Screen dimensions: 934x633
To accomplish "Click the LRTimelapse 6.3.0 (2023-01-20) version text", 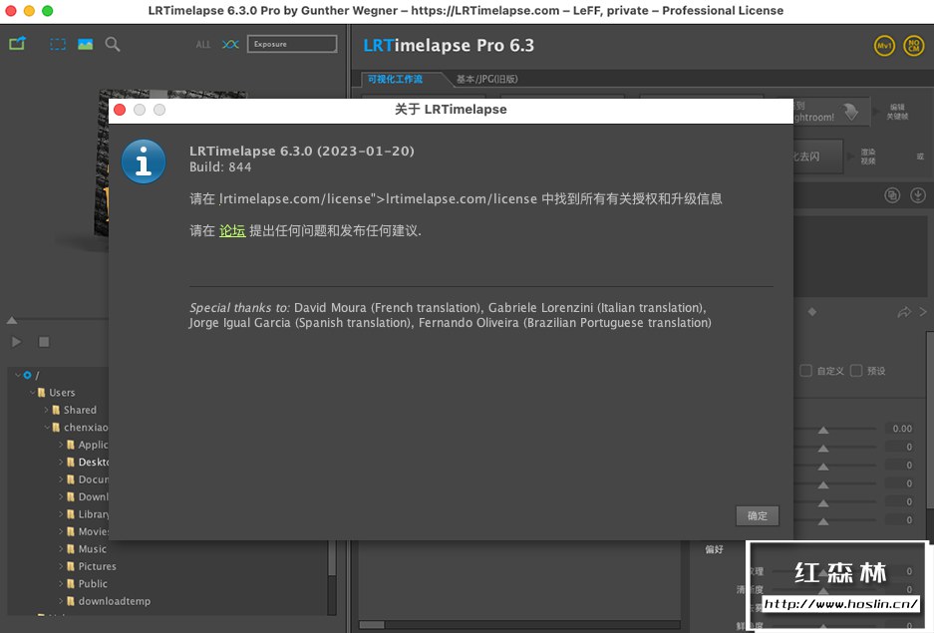I will [302, 151].
